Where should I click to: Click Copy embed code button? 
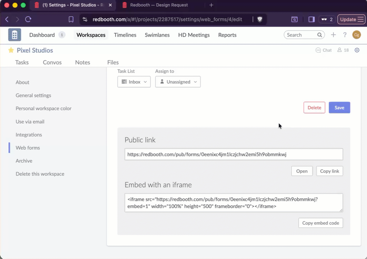point(321,223)
